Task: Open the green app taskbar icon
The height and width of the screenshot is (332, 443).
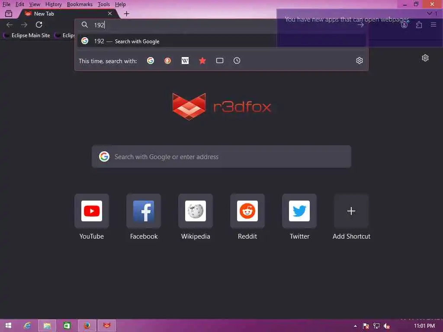Action: click(x=67, y=326)
